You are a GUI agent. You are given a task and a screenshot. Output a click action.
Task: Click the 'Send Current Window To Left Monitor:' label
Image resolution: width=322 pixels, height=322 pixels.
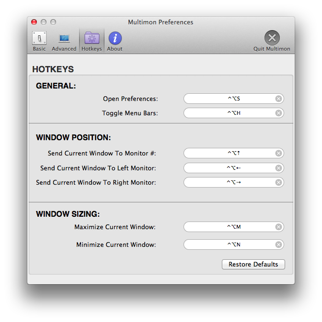point(98,168)
